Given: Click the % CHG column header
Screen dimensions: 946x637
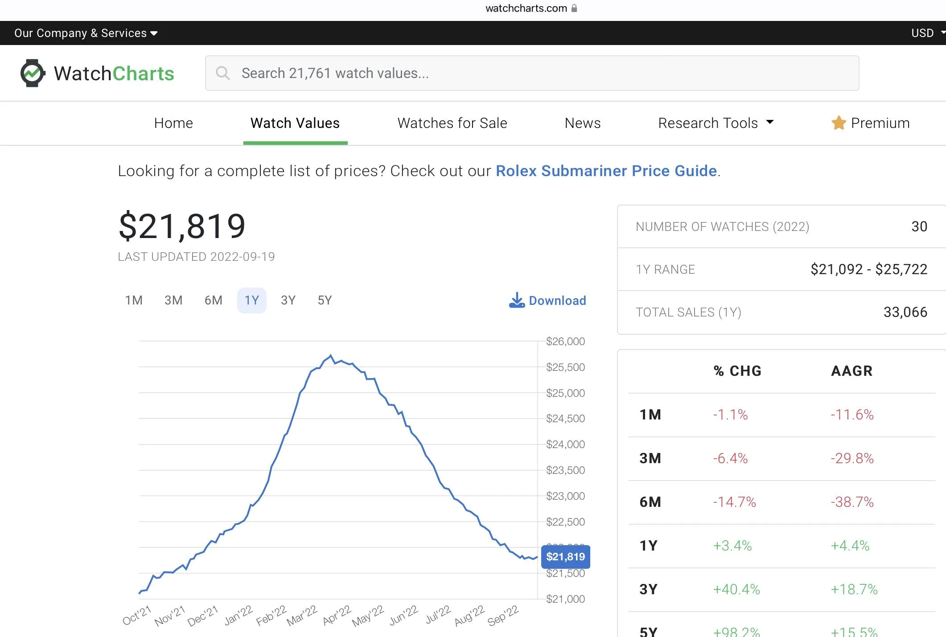Looking at the screenshot, I should point(737,371).
